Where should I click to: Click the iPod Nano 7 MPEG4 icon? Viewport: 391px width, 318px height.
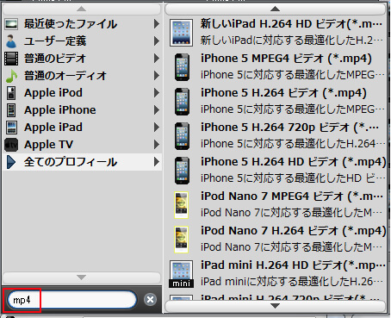point(181,205)
